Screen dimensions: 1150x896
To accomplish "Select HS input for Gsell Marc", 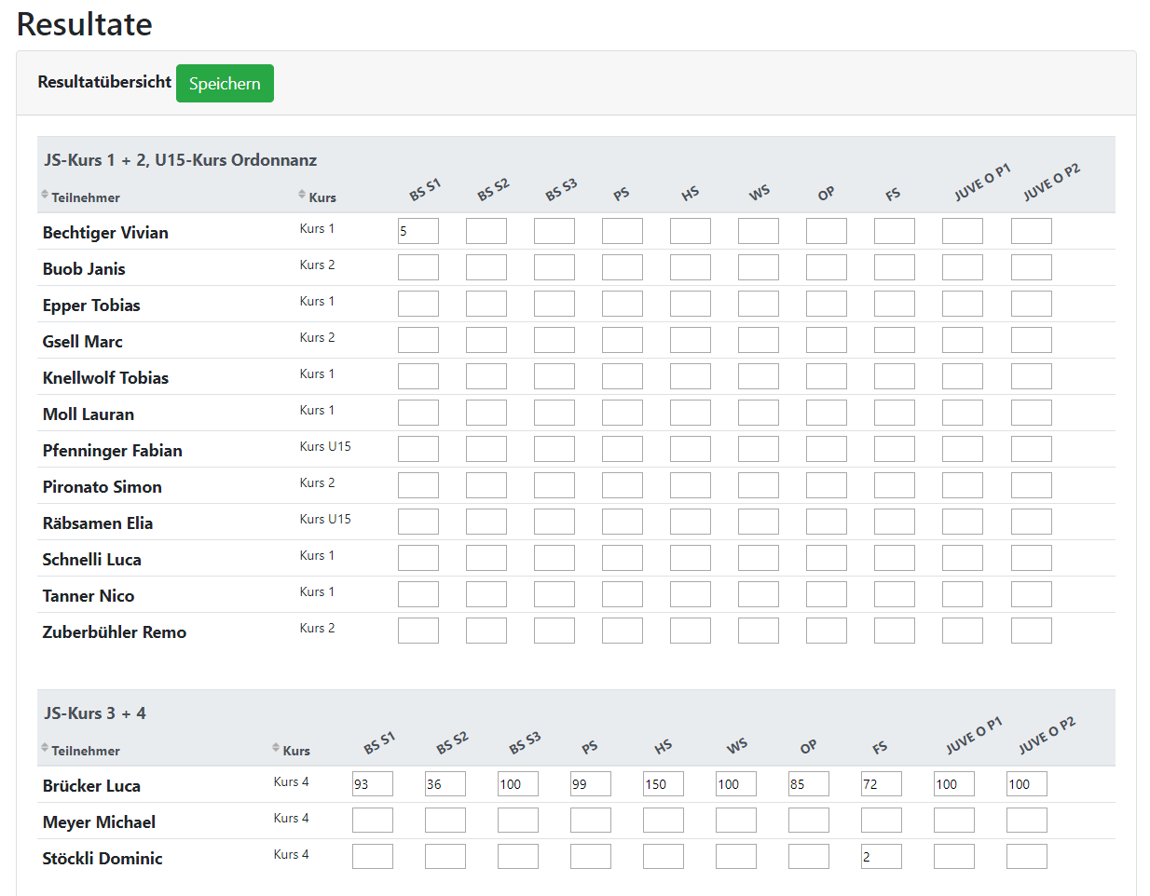I will click(x=691, y=340).
